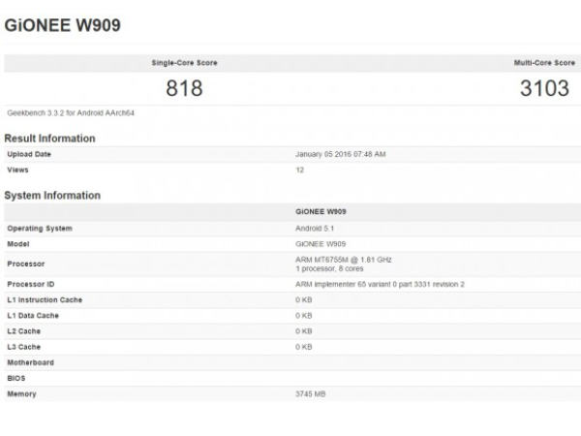
Task: Click the L2 Cache label
Action: pos(23,331)
